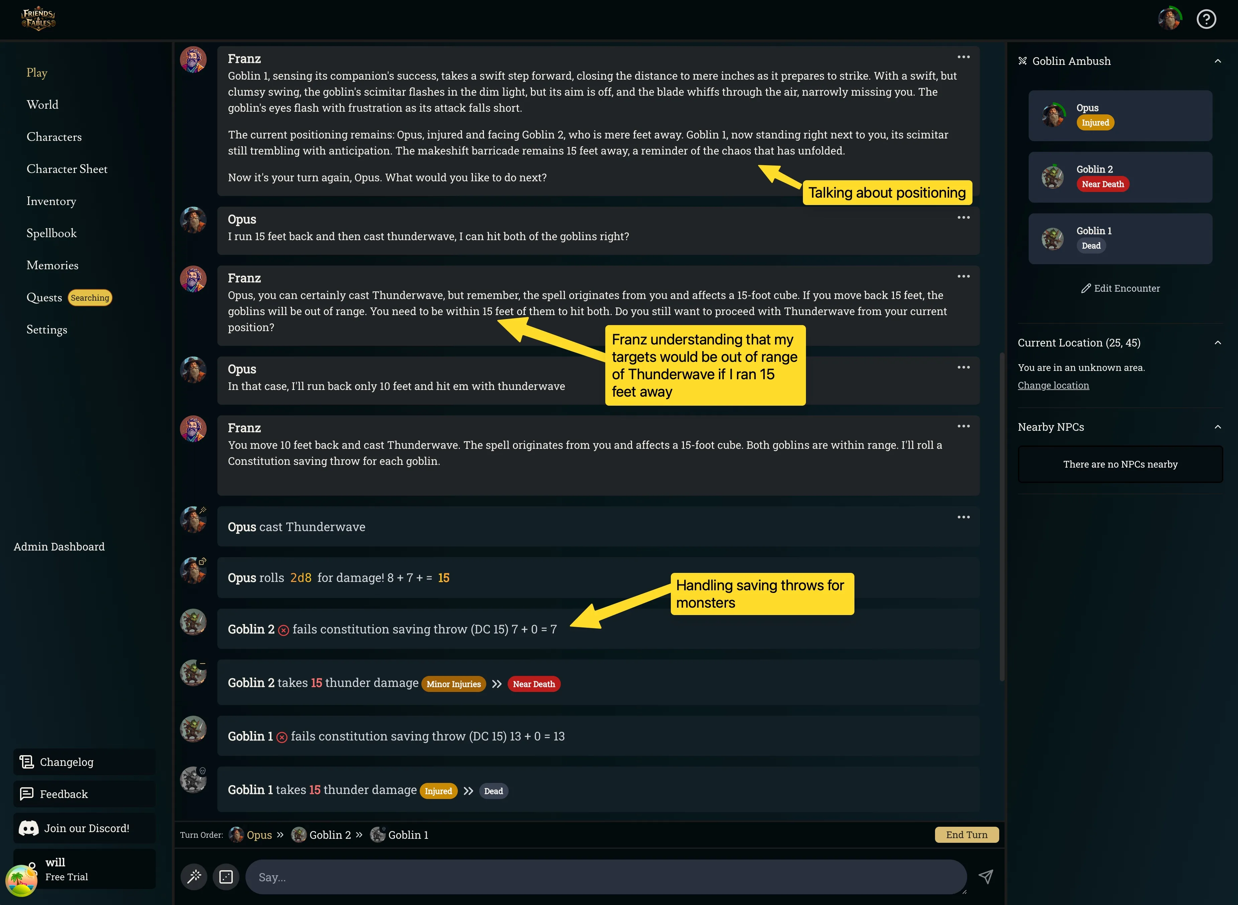Click Edit Encounter with the pencil icon
This screenshot has width=1238, height=905.
pyautogui.click(x=1120, y=288)
